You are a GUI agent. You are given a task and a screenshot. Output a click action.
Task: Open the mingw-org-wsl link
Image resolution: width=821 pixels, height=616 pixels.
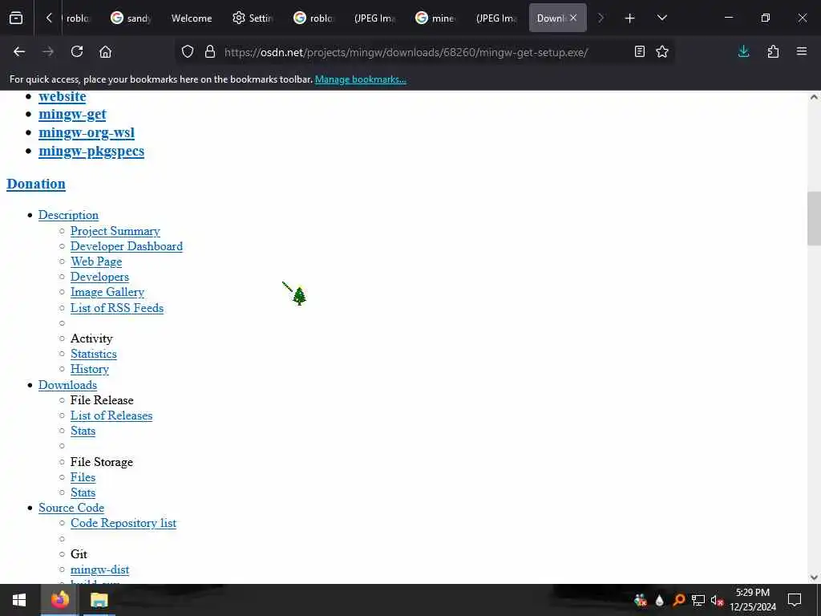(87, 133)
